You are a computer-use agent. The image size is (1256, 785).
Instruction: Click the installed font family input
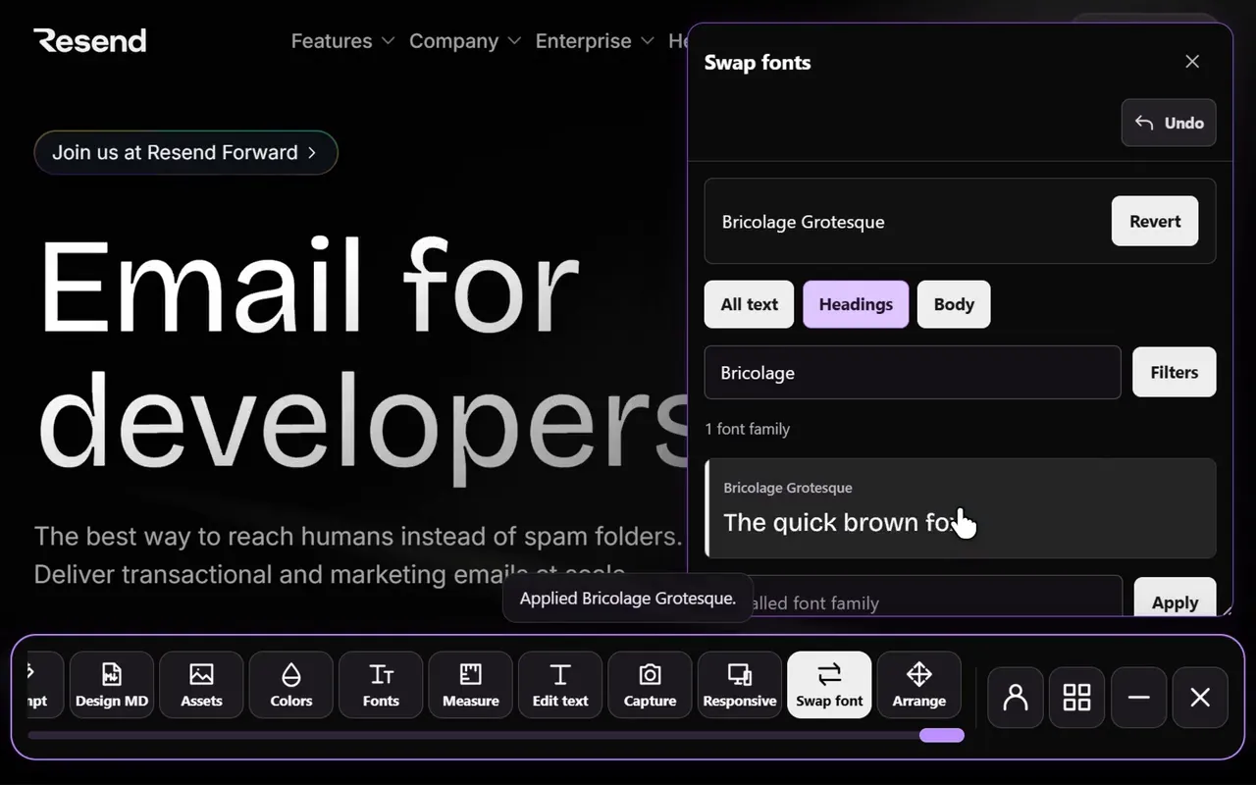tap(913, 597)
